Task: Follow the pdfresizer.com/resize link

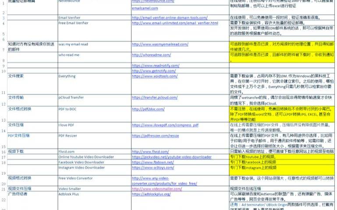Action: (x=155, y=136)
